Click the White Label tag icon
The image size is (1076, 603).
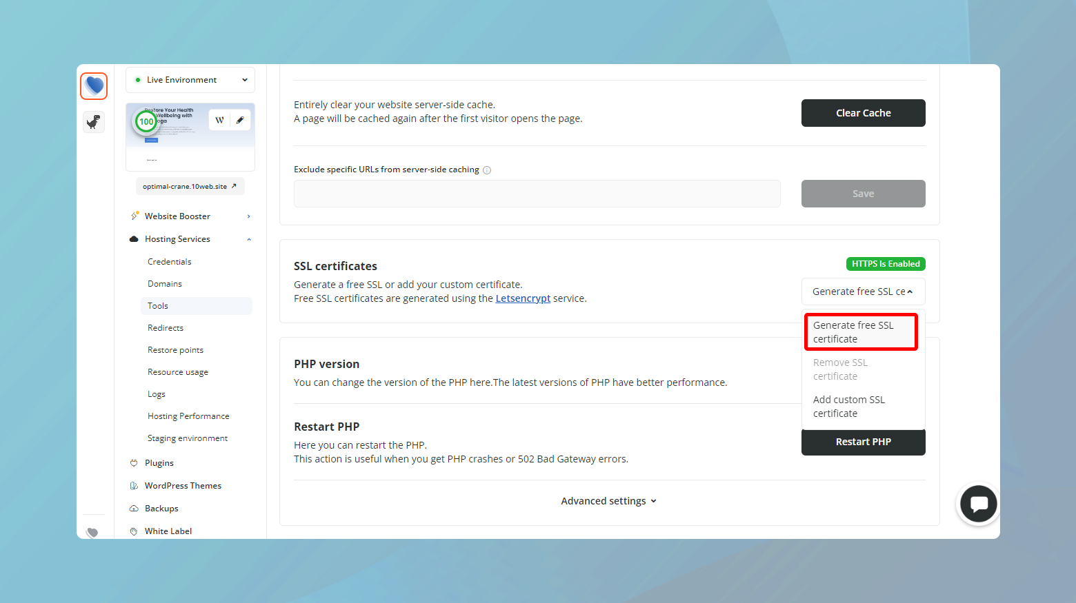coord(134,531)
